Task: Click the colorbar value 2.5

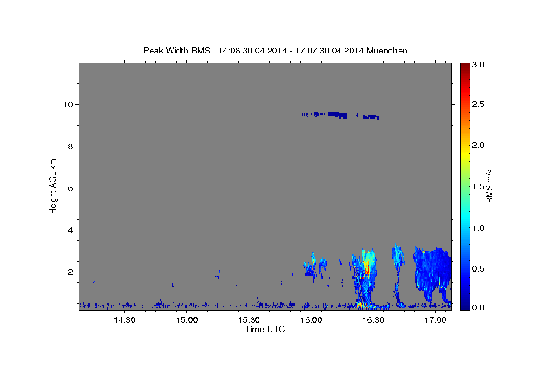Action: click(x=478, y=104)
